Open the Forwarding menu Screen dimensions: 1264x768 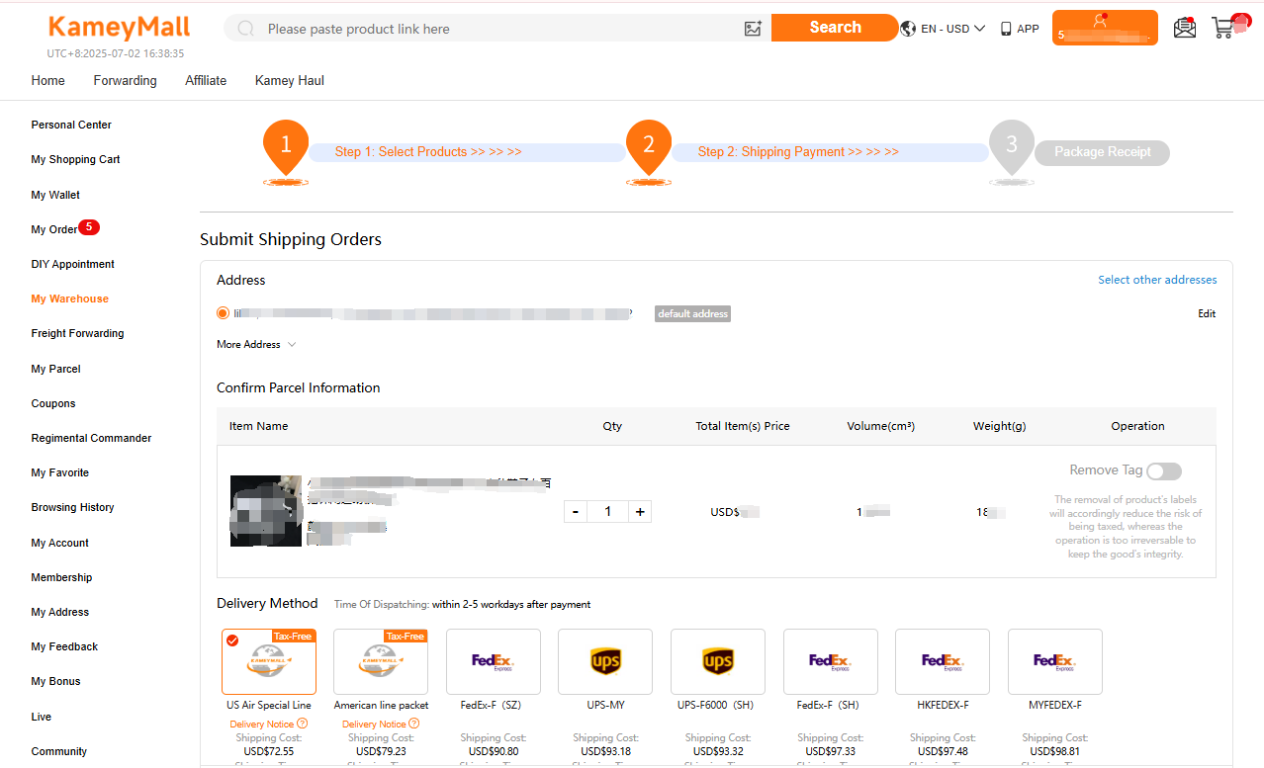[x=126, y=81]
